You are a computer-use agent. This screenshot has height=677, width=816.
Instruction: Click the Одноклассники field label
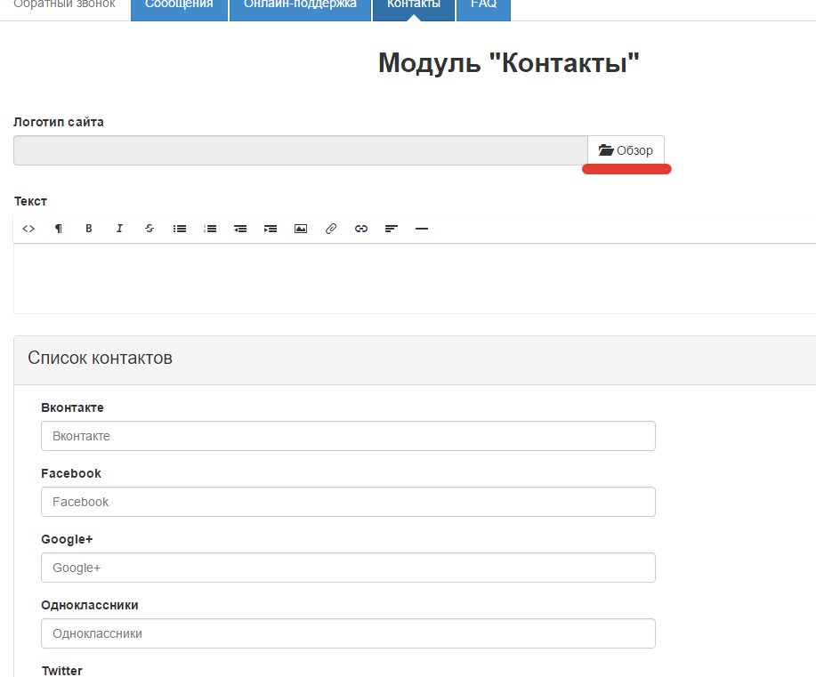(90, 605)
